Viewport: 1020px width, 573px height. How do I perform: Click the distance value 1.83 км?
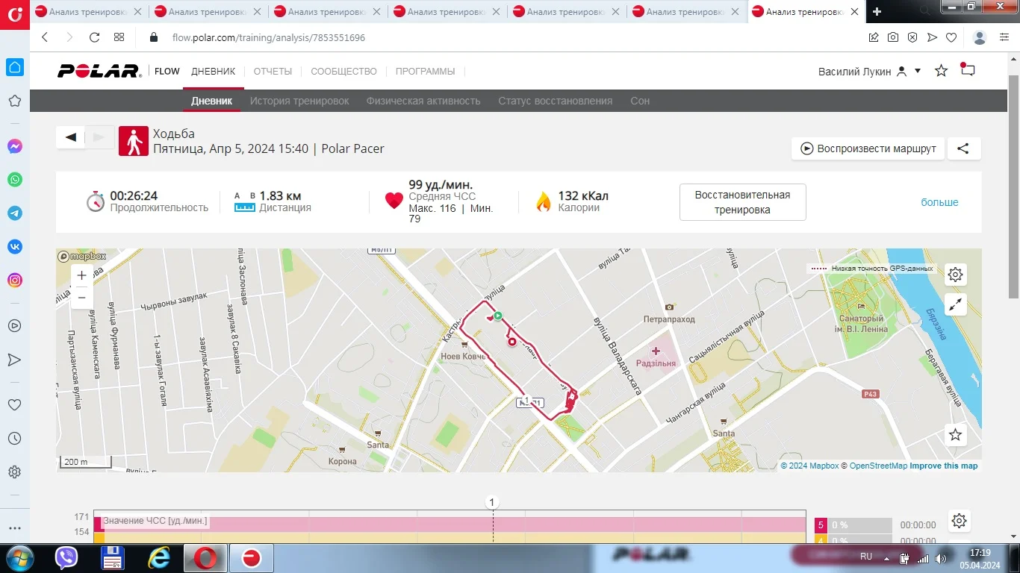(280, 195)
